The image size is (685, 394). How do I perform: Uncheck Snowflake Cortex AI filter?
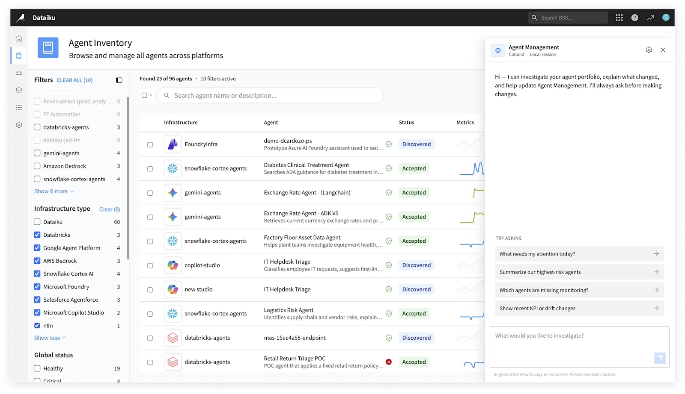click(x=37, y=274)
